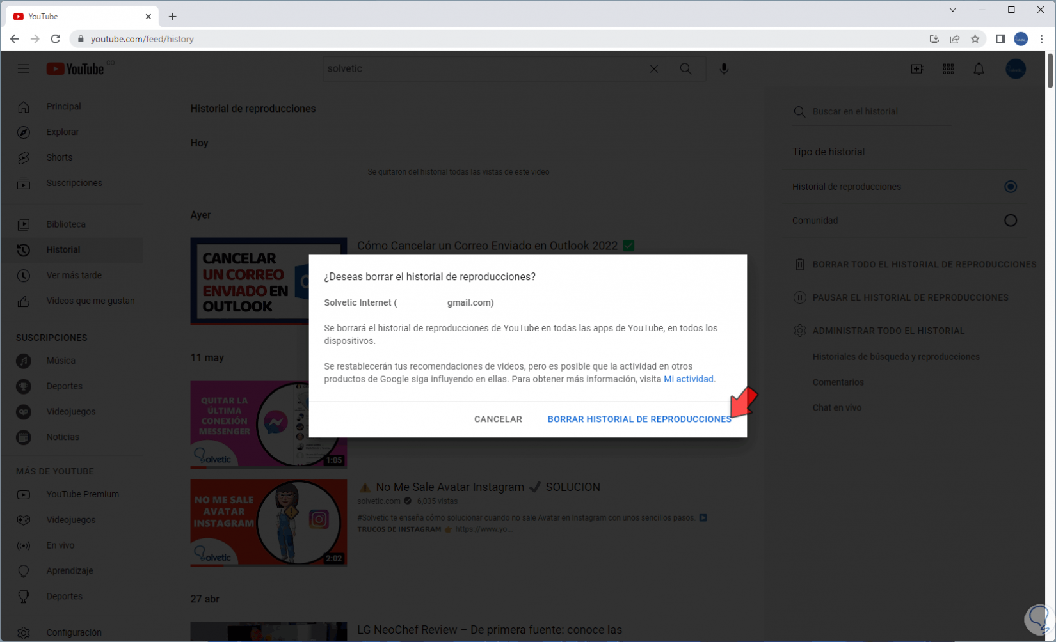Open Ver más tarde playlist
The image size is (1056, 642).
pos(72,276)
